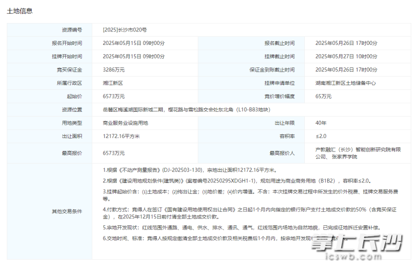
Task: Select the 竞买保证金 amount 3286万元
Action: tap(114, 70)
